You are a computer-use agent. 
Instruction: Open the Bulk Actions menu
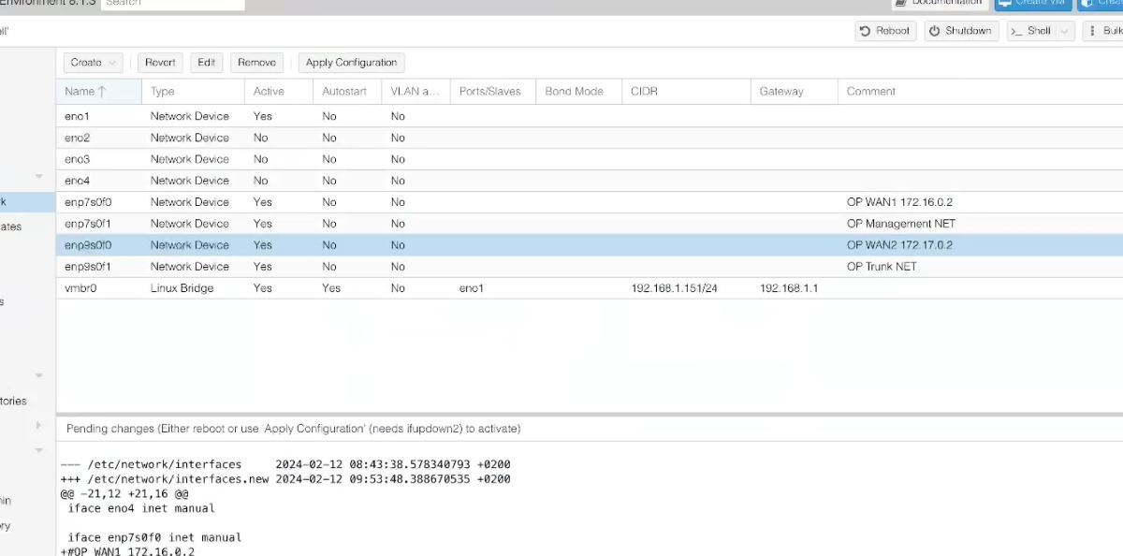1104,31
